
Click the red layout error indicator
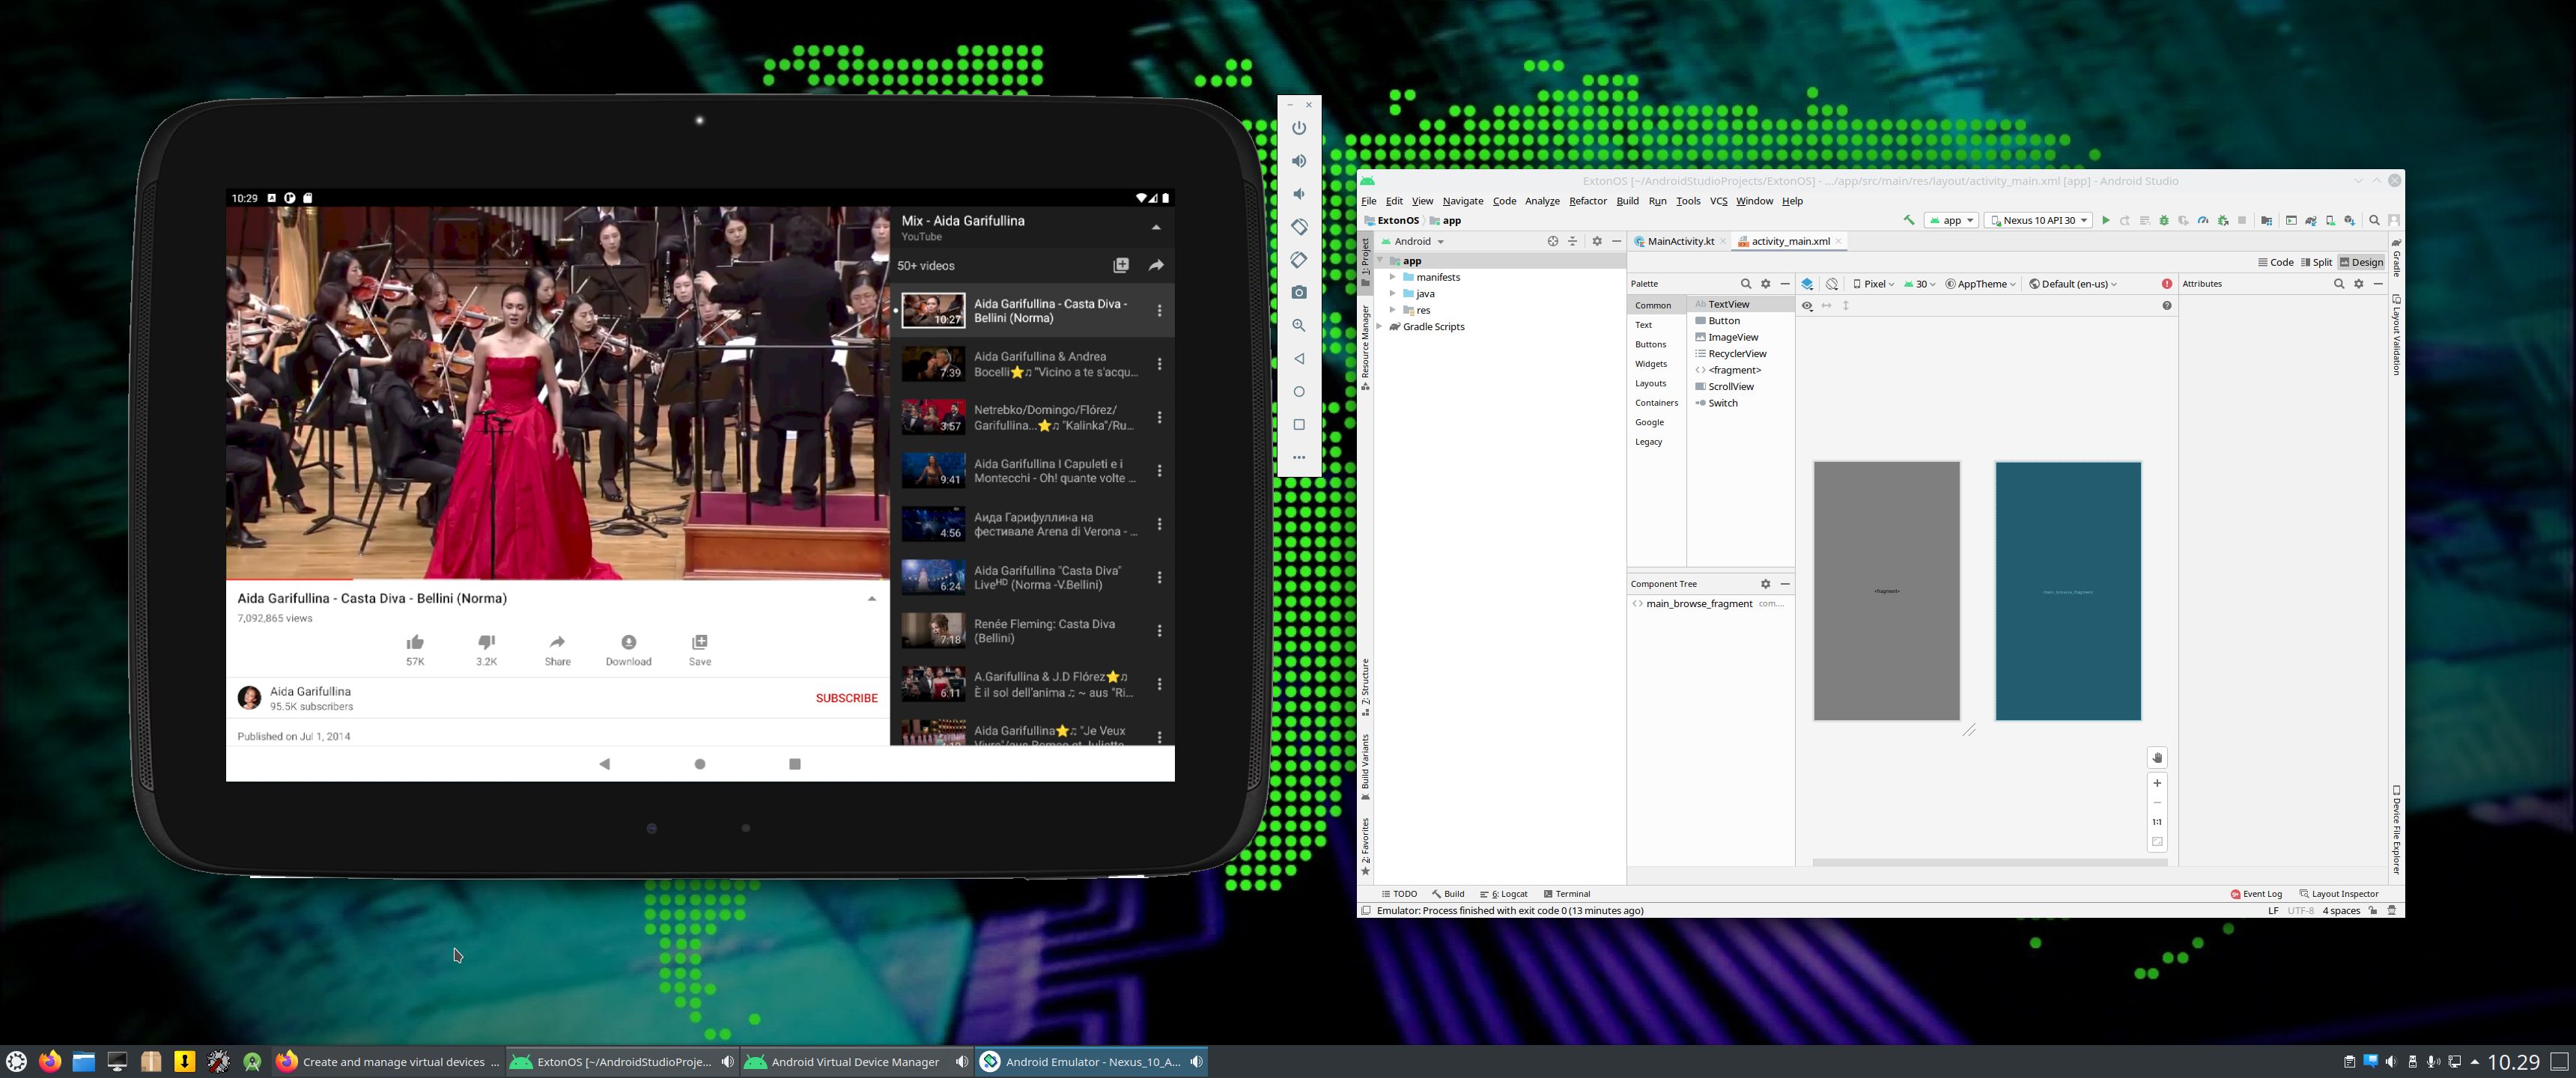[2167, 284]
